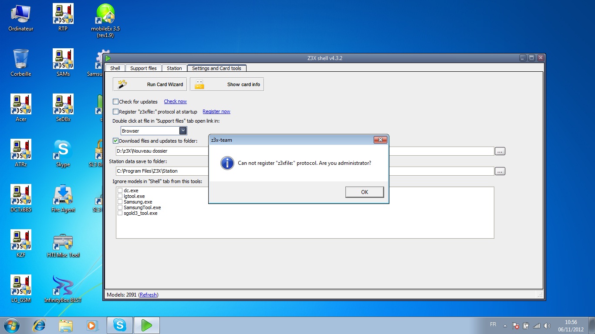Open the Support files tab
Viewport: 595px width, 334px height.
click(143, 68)
